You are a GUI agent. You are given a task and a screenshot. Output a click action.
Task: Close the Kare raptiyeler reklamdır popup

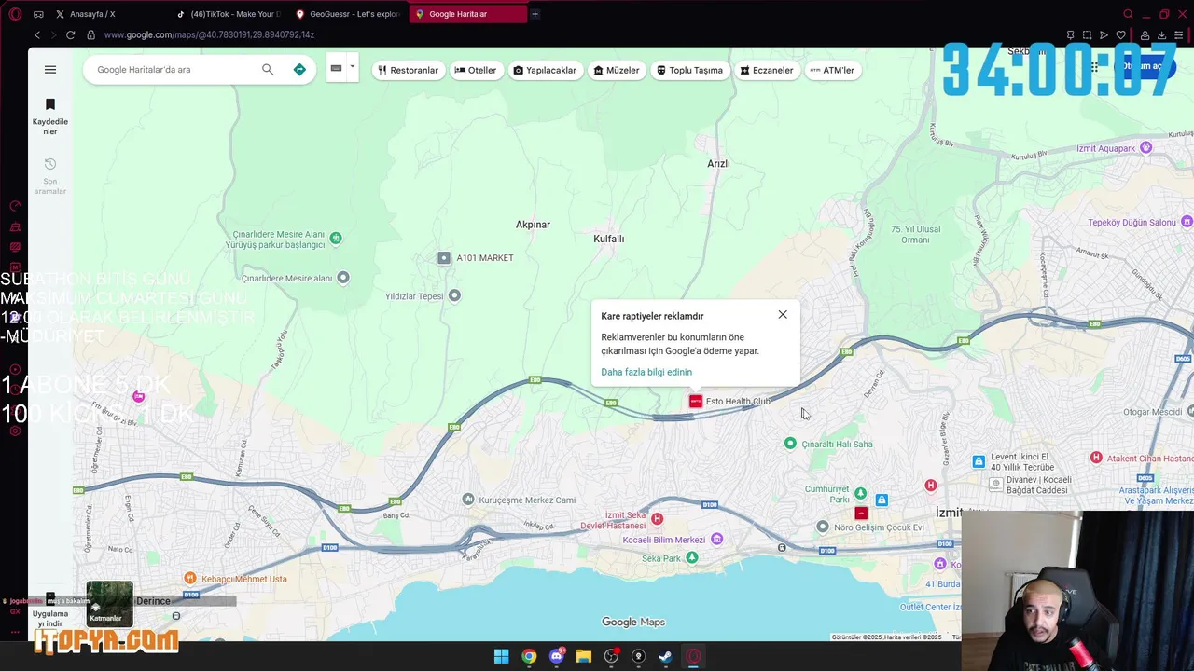point(783,315)
